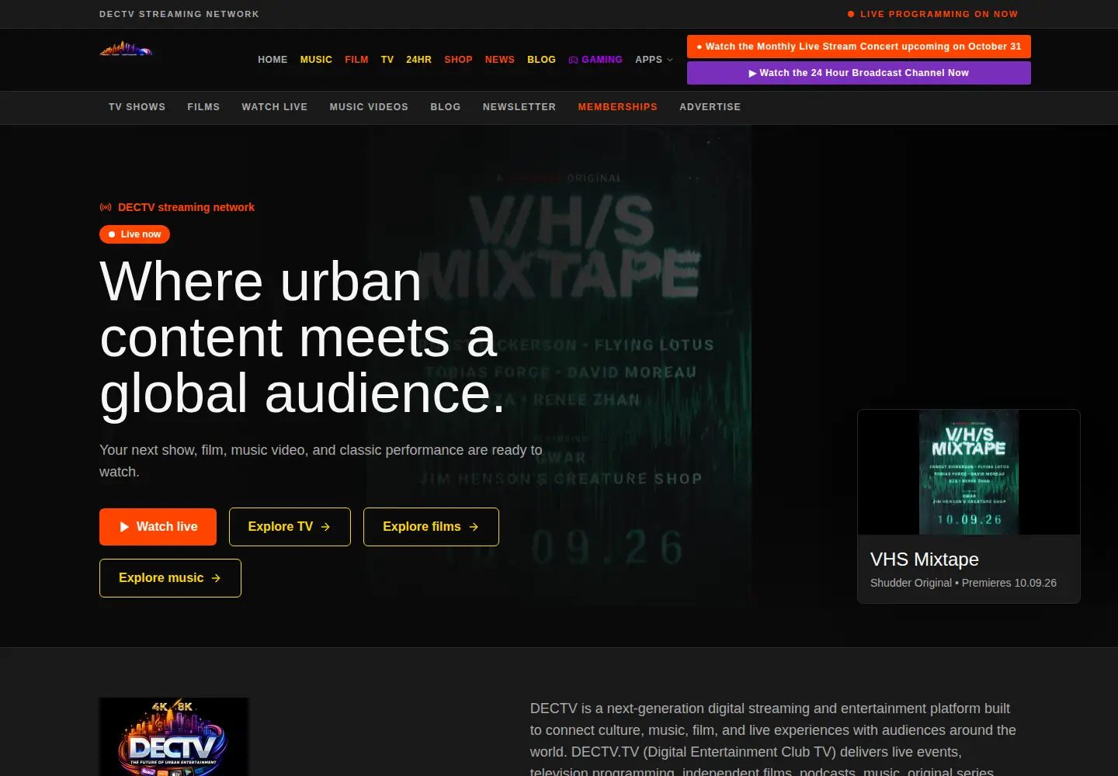Click the arrow icon on Explore TV

coord(326,527)
